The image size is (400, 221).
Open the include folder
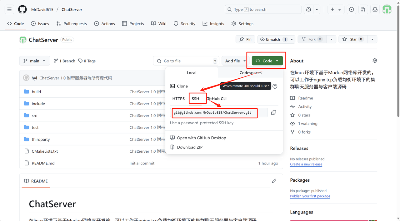coord(38,104)
